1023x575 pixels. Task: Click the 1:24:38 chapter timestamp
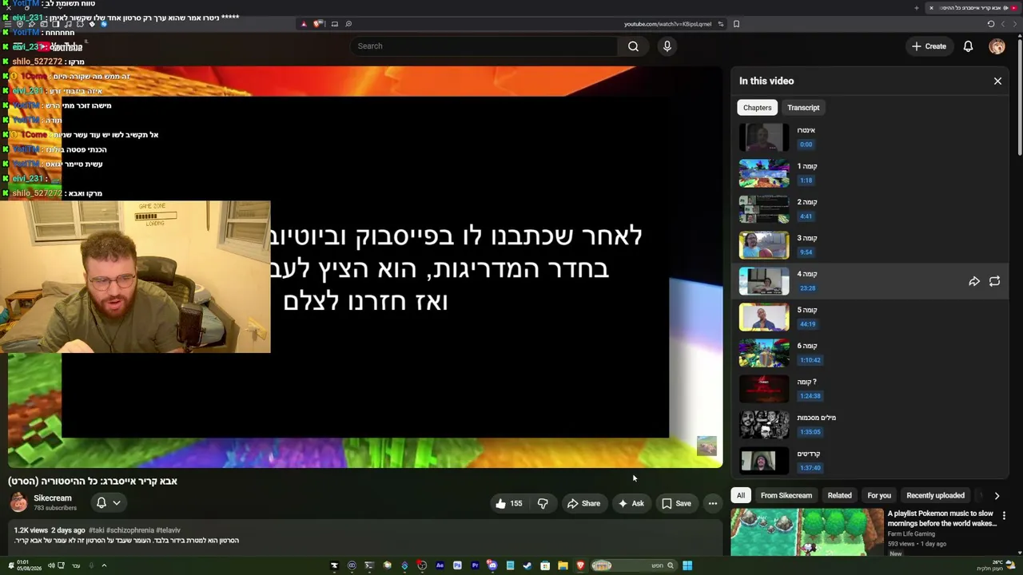tap(810, 396)
